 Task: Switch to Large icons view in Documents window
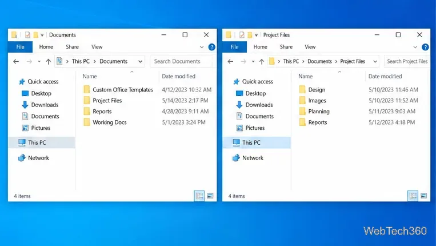coord(210,196)
